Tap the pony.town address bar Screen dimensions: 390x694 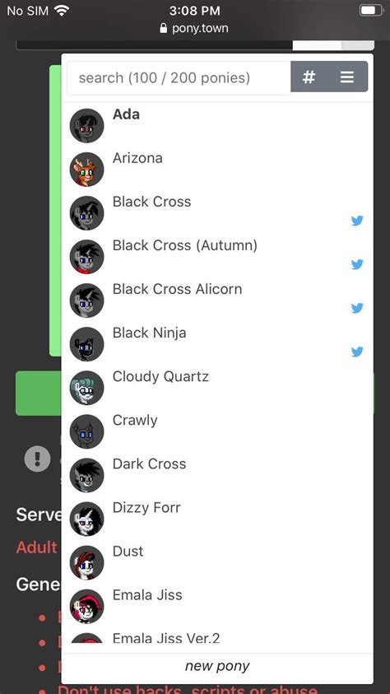click(x=194, y=28)
